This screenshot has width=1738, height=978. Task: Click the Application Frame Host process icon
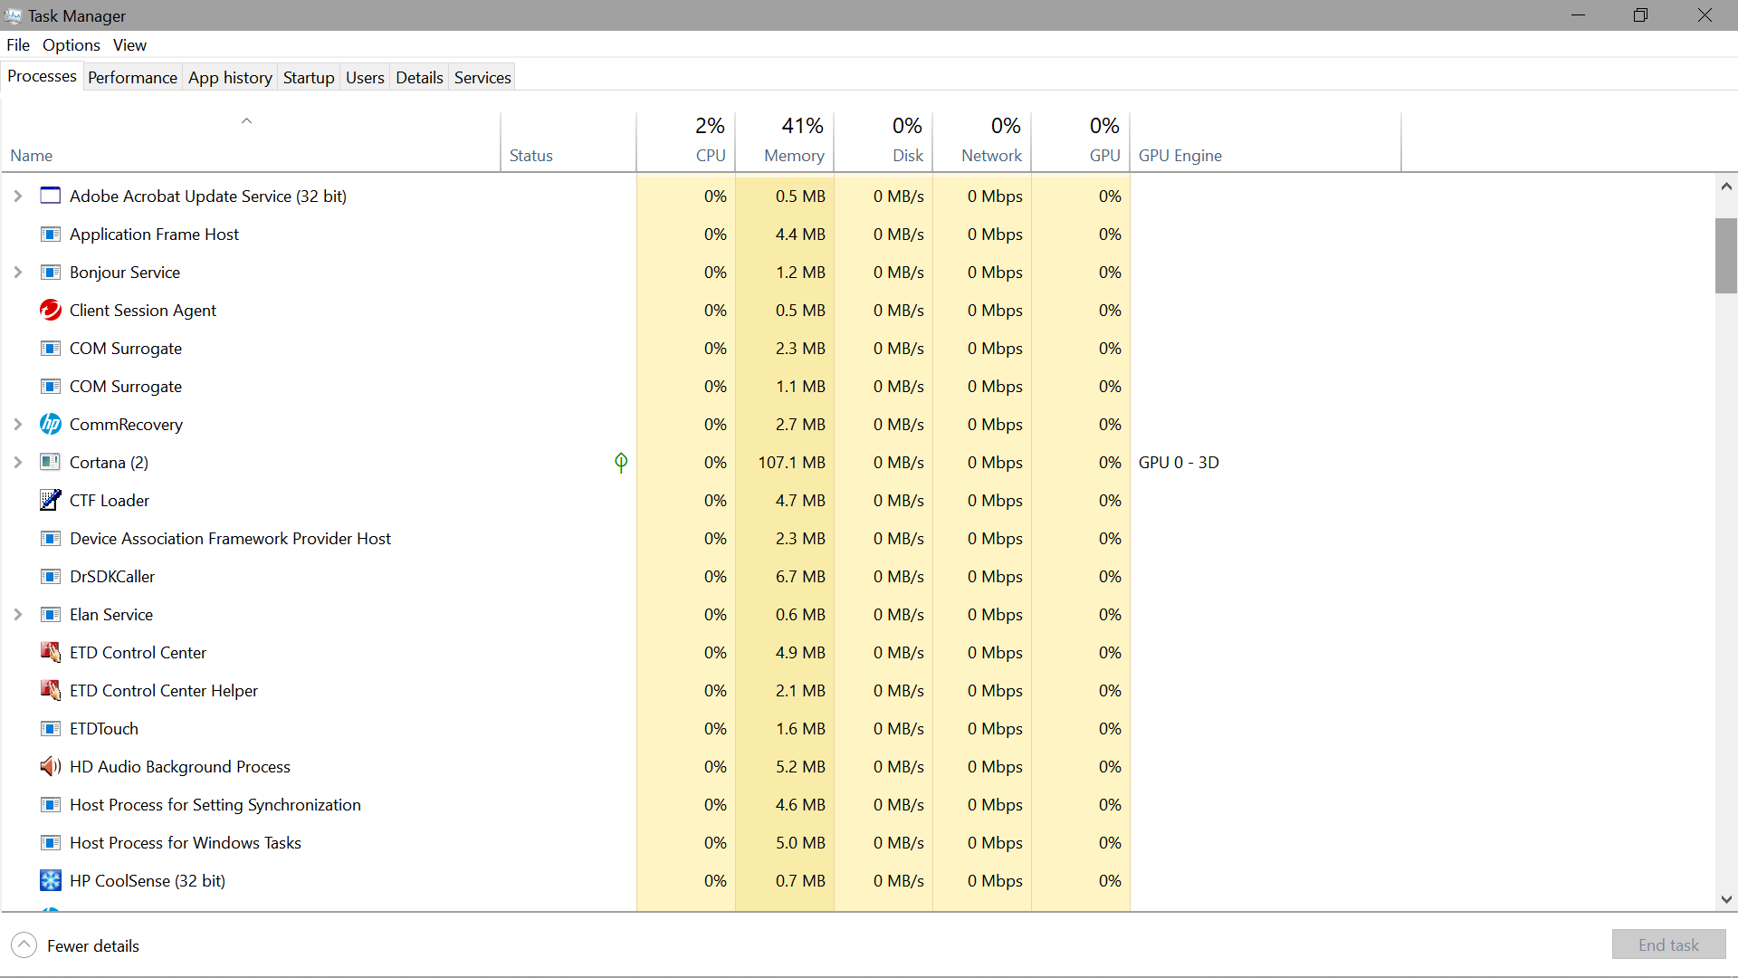(51, 234)
